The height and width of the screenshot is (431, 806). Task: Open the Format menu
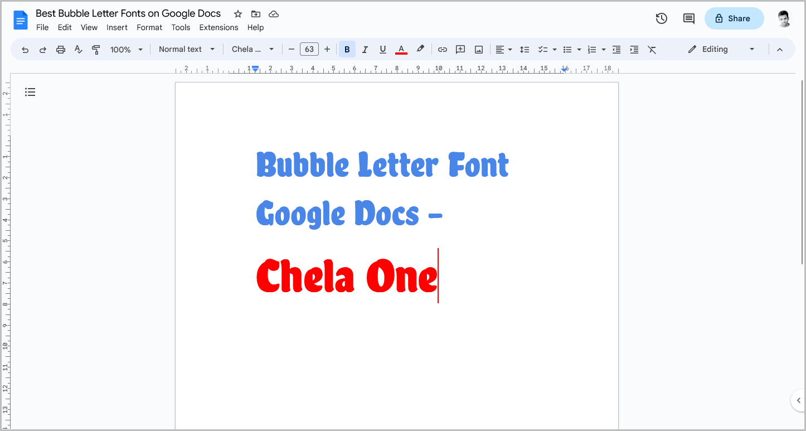click(x=149, y=27)
